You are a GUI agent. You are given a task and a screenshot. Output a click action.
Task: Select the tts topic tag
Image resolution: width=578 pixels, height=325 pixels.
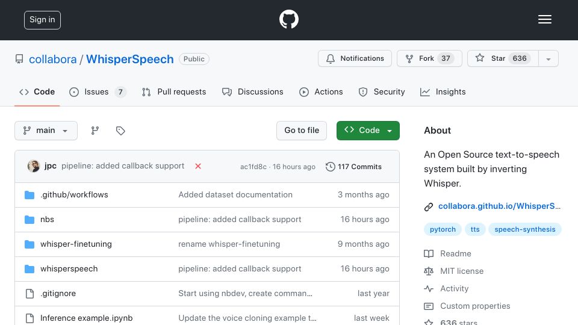point(475,229)
